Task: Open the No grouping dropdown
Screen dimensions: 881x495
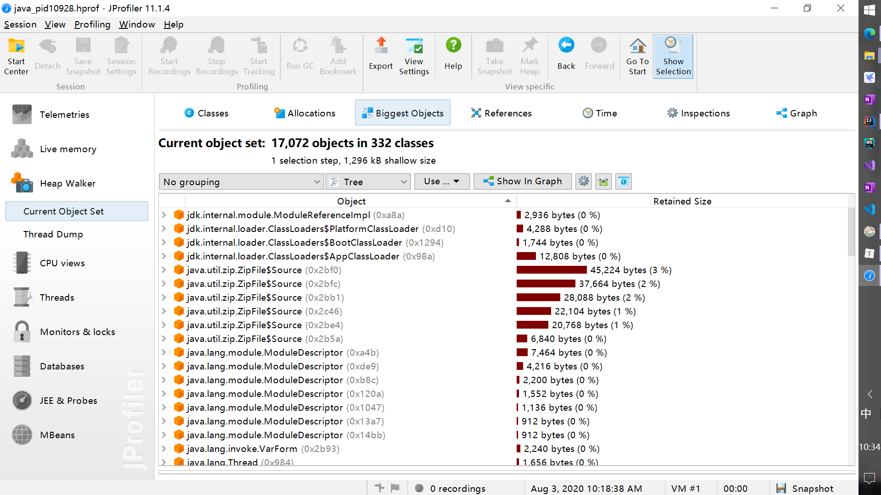Action: (x=240, y=182)
